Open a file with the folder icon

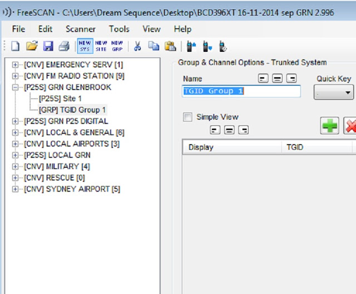32,46
